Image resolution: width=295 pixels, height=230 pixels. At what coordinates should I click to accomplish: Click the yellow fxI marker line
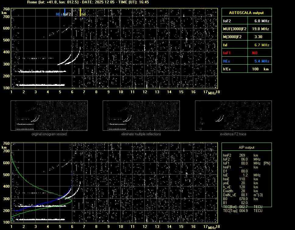pyautogui.click(x=80, y=12)
